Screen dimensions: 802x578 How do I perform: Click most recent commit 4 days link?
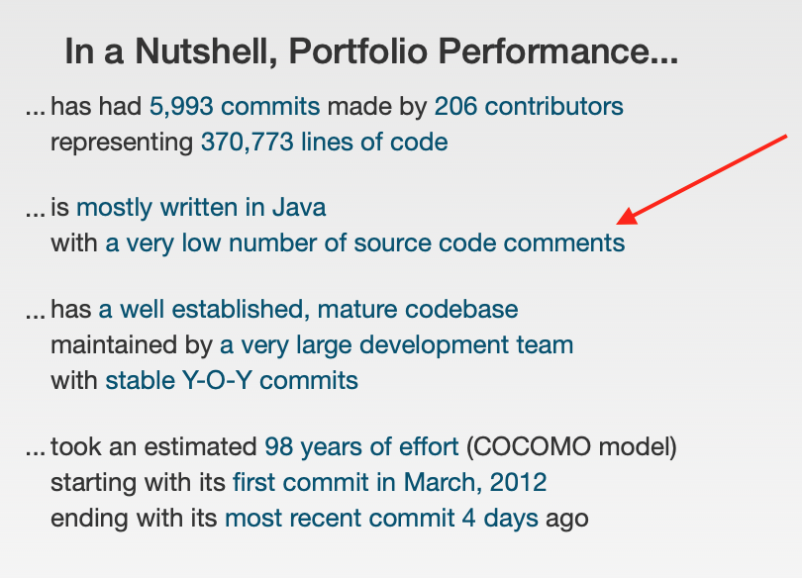tap(381, 519)
